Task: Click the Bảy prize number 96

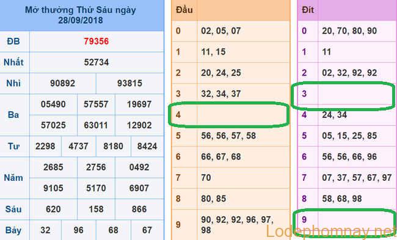Action: pos(78,230)
